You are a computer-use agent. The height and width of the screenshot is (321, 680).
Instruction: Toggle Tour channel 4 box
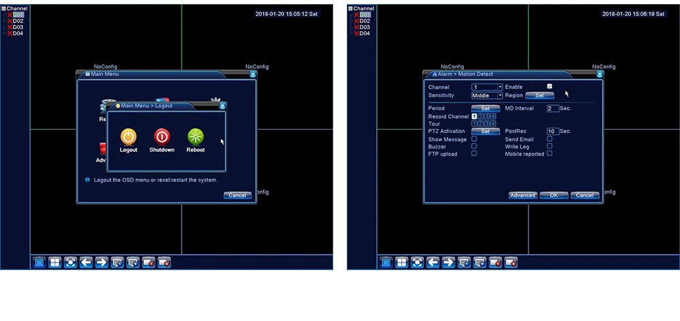(x=492, y=124)
